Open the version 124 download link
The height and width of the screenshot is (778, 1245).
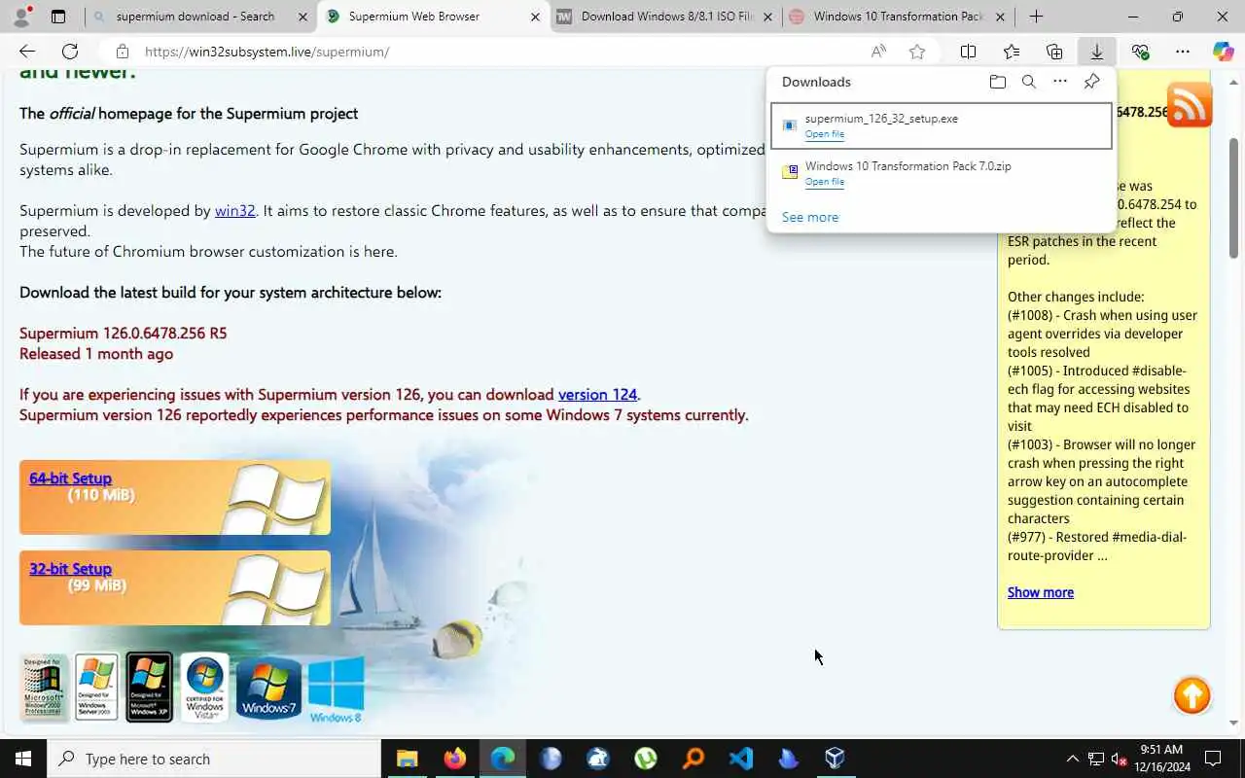tap(597, 394)
